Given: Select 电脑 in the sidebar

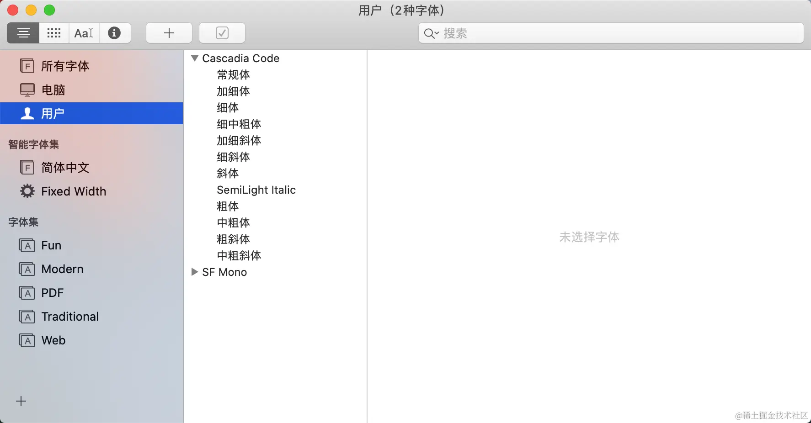Looking at the screenshot, I should pos(91,90).
